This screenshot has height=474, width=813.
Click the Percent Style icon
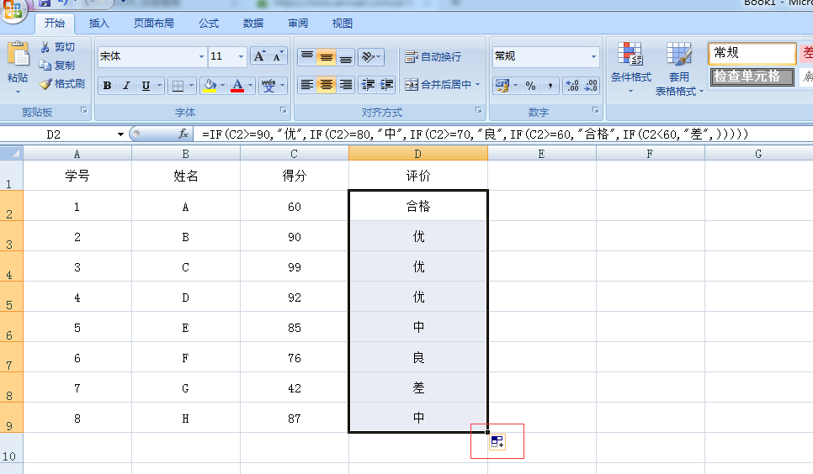pyautogui.click(x=530, y=86)
